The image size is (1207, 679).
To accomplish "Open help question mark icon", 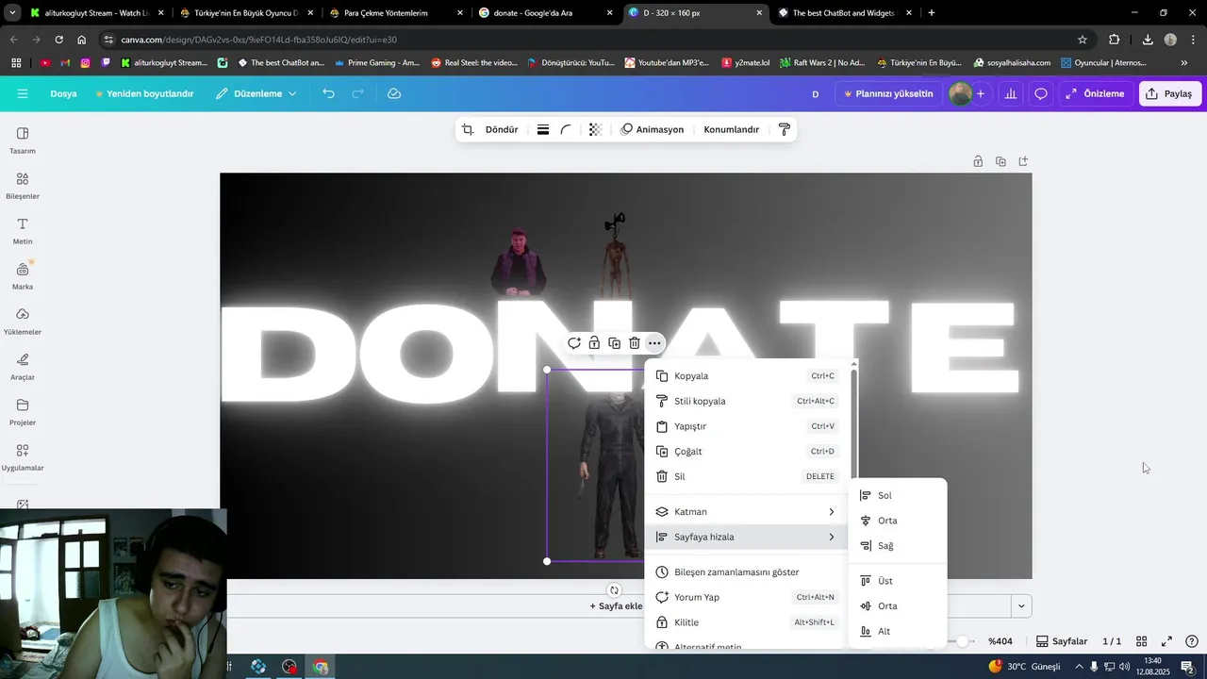I will click(1192, 641).
